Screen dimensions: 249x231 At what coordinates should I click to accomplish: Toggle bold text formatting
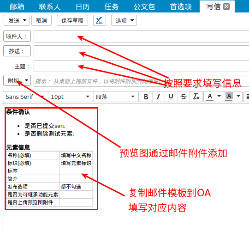(x=146, y=97)
